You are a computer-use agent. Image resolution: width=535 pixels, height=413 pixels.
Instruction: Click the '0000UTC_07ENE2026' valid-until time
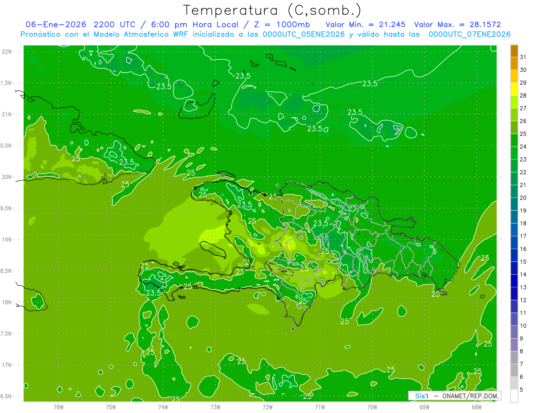[x=469, y=34]
